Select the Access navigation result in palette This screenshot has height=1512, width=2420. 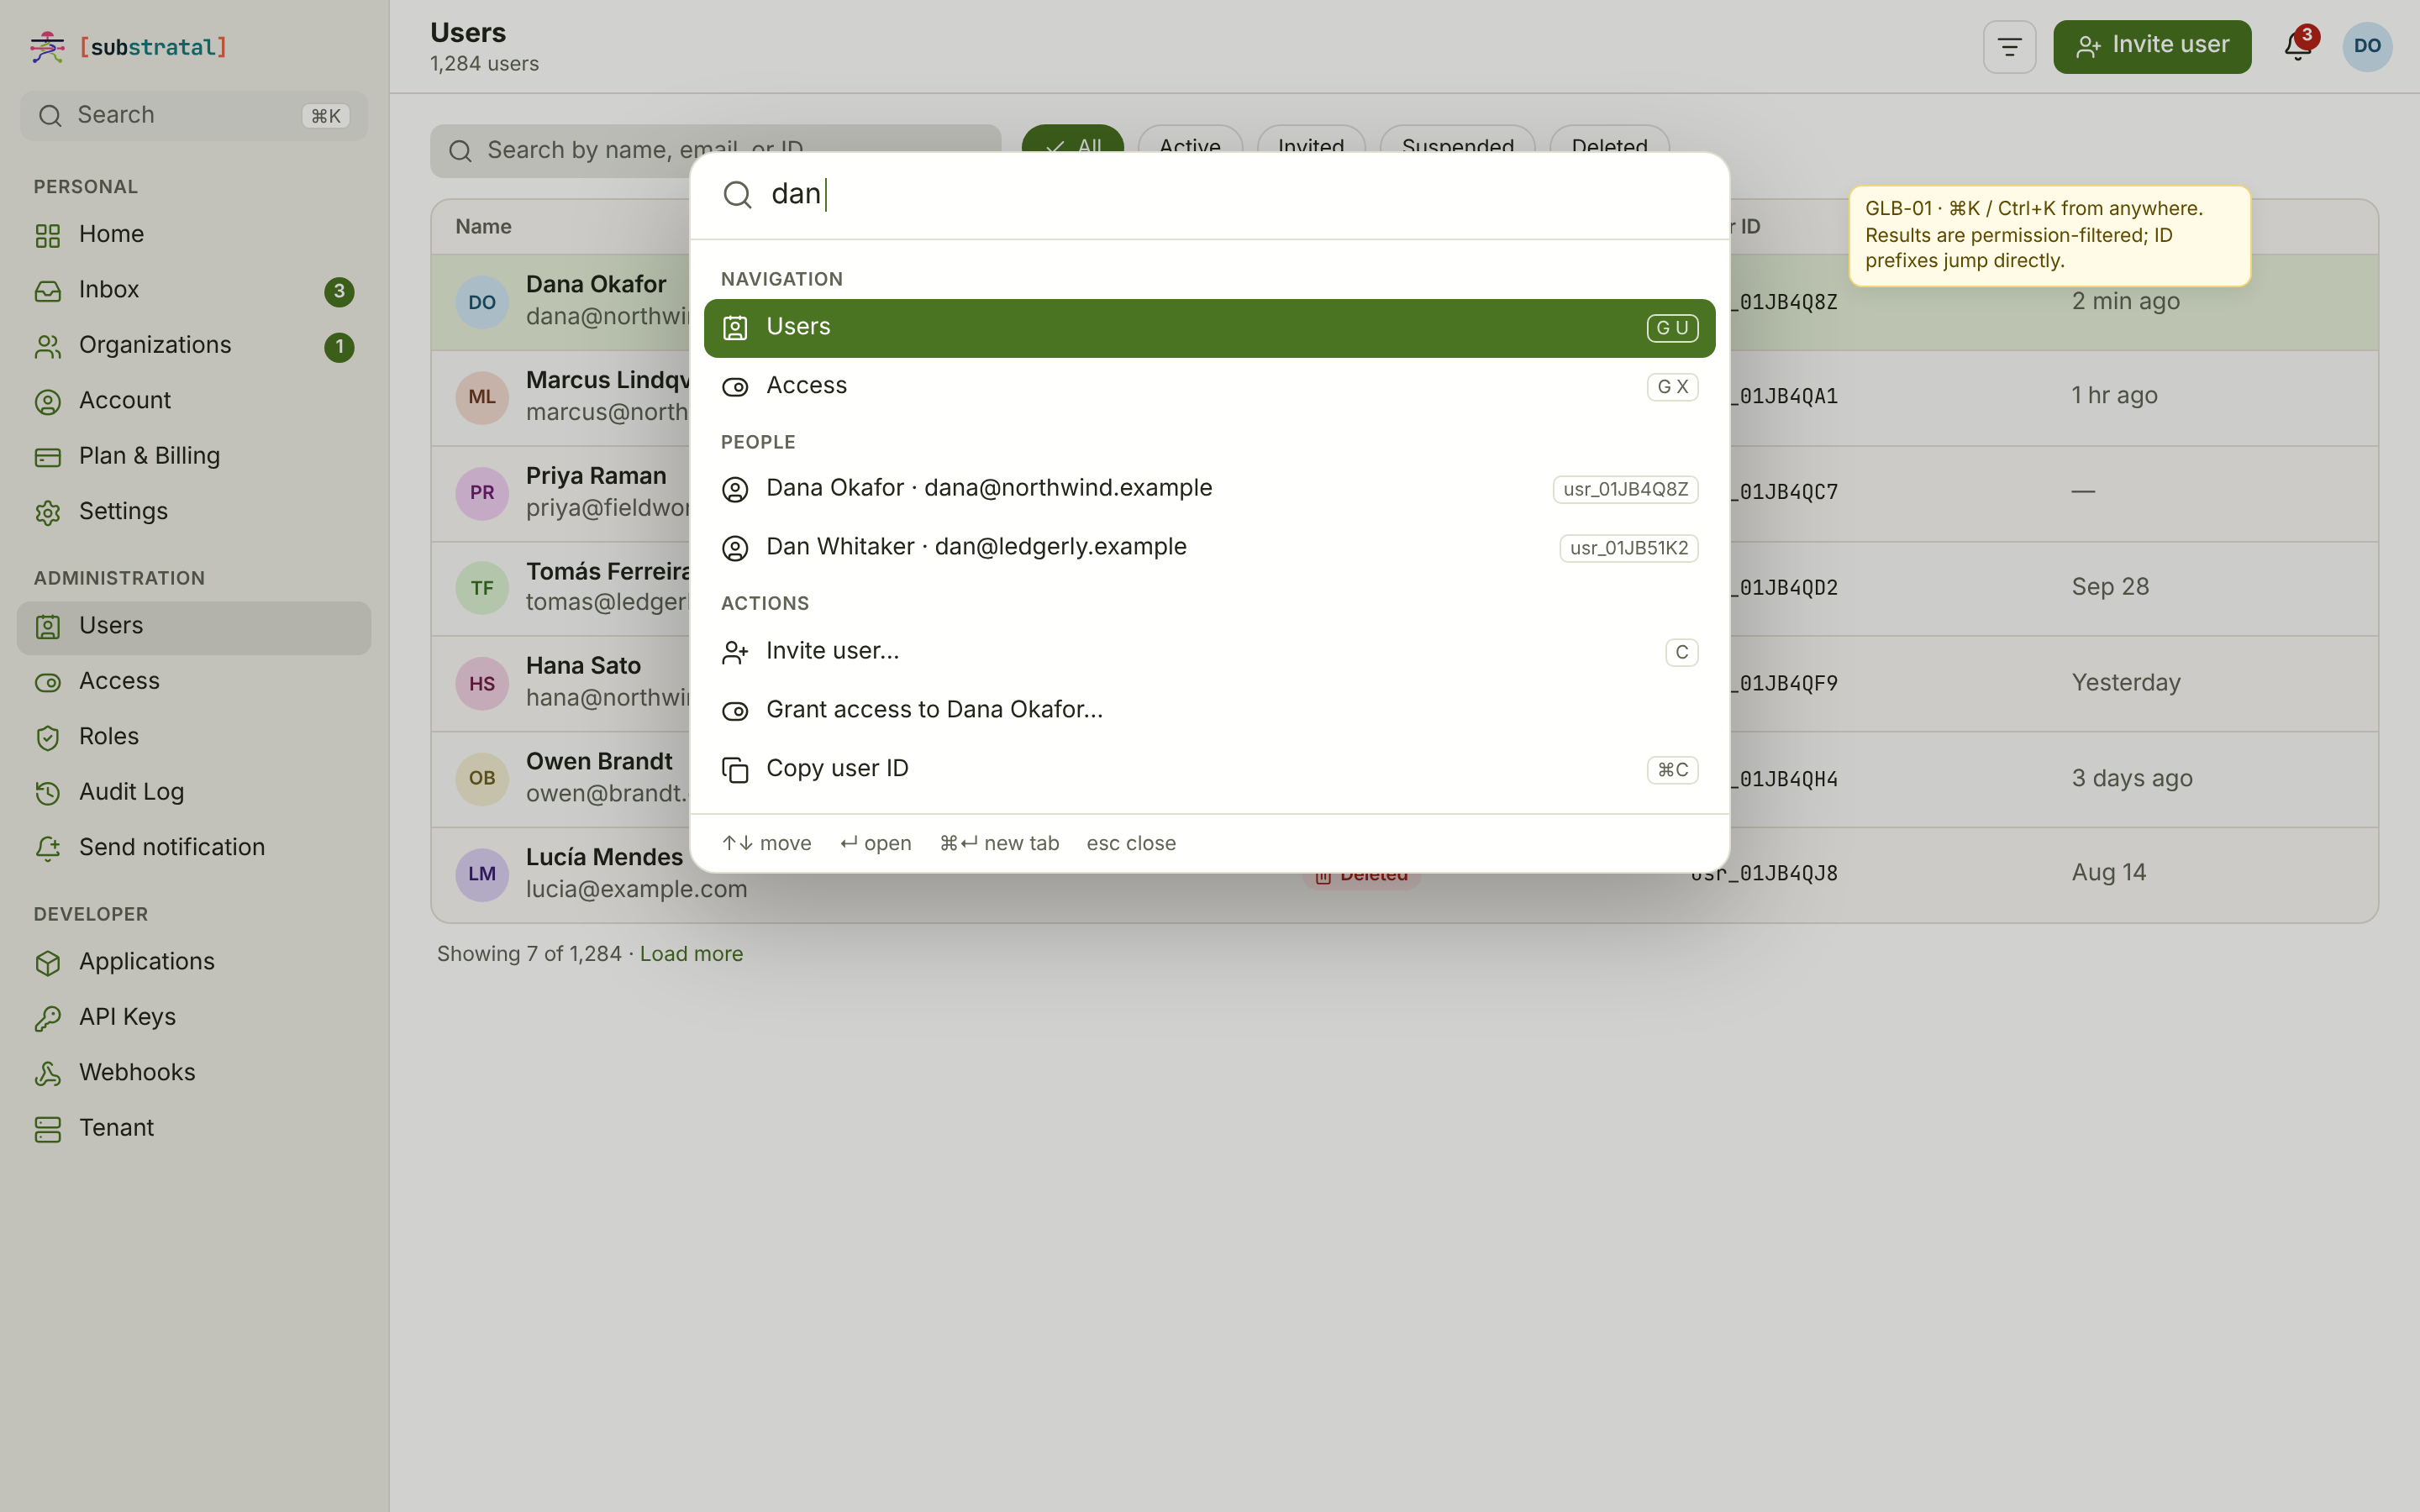(1209, 387)
